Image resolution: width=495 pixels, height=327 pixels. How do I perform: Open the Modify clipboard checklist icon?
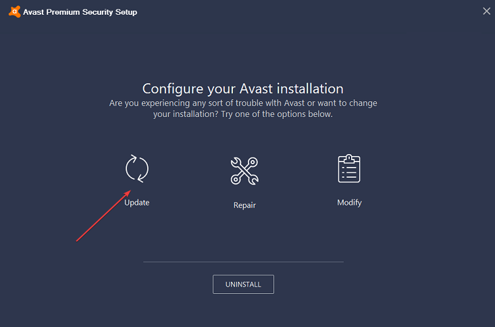(x=349, y=169)
